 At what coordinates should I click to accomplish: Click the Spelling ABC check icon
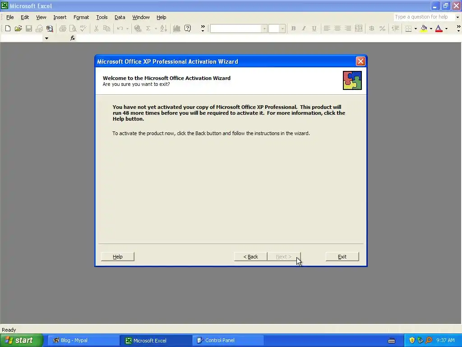(x=83, y=28)
